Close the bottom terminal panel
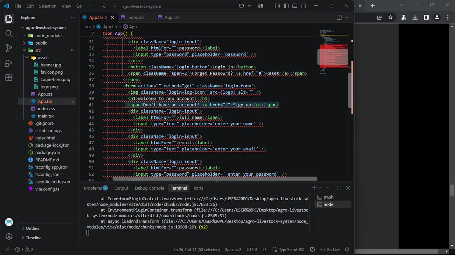 (x=348, y=188)
